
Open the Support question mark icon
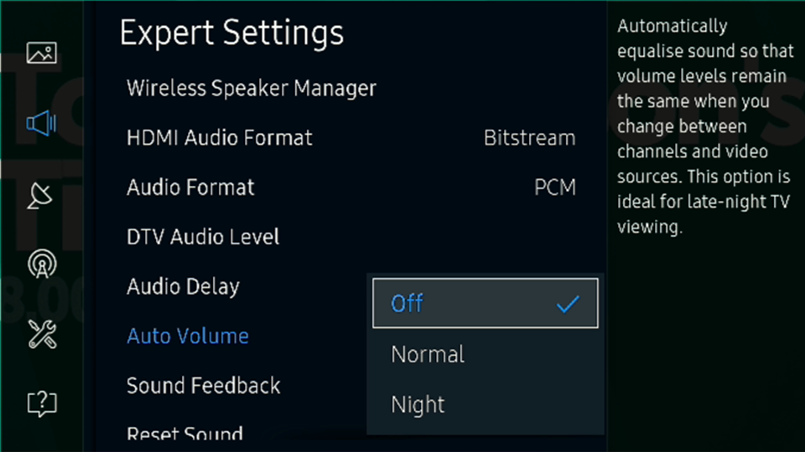click(x=42, y=403)
